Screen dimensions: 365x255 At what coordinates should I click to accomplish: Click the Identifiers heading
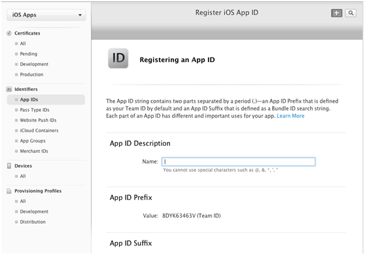point(26,89)
